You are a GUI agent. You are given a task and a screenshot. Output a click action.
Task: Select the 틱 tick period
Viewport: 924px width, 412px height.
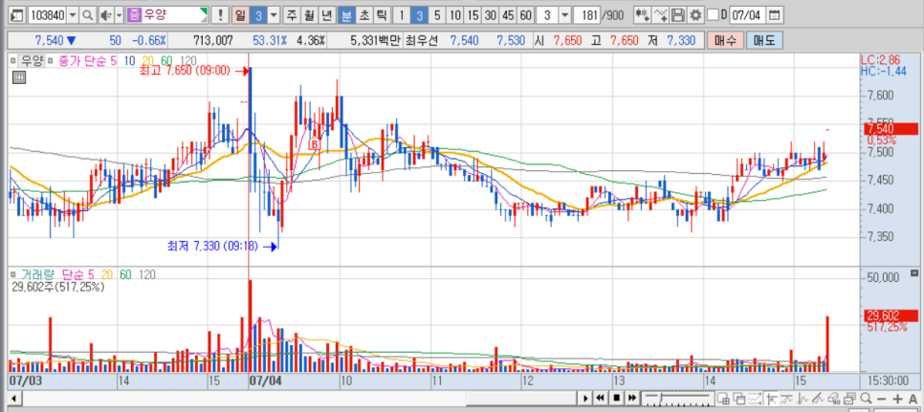pos(382,14)
